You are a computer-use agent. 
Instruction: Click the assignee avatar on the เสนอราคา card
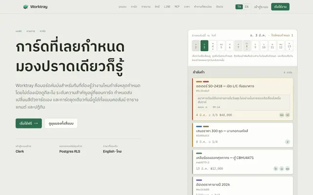coord(288,142)
